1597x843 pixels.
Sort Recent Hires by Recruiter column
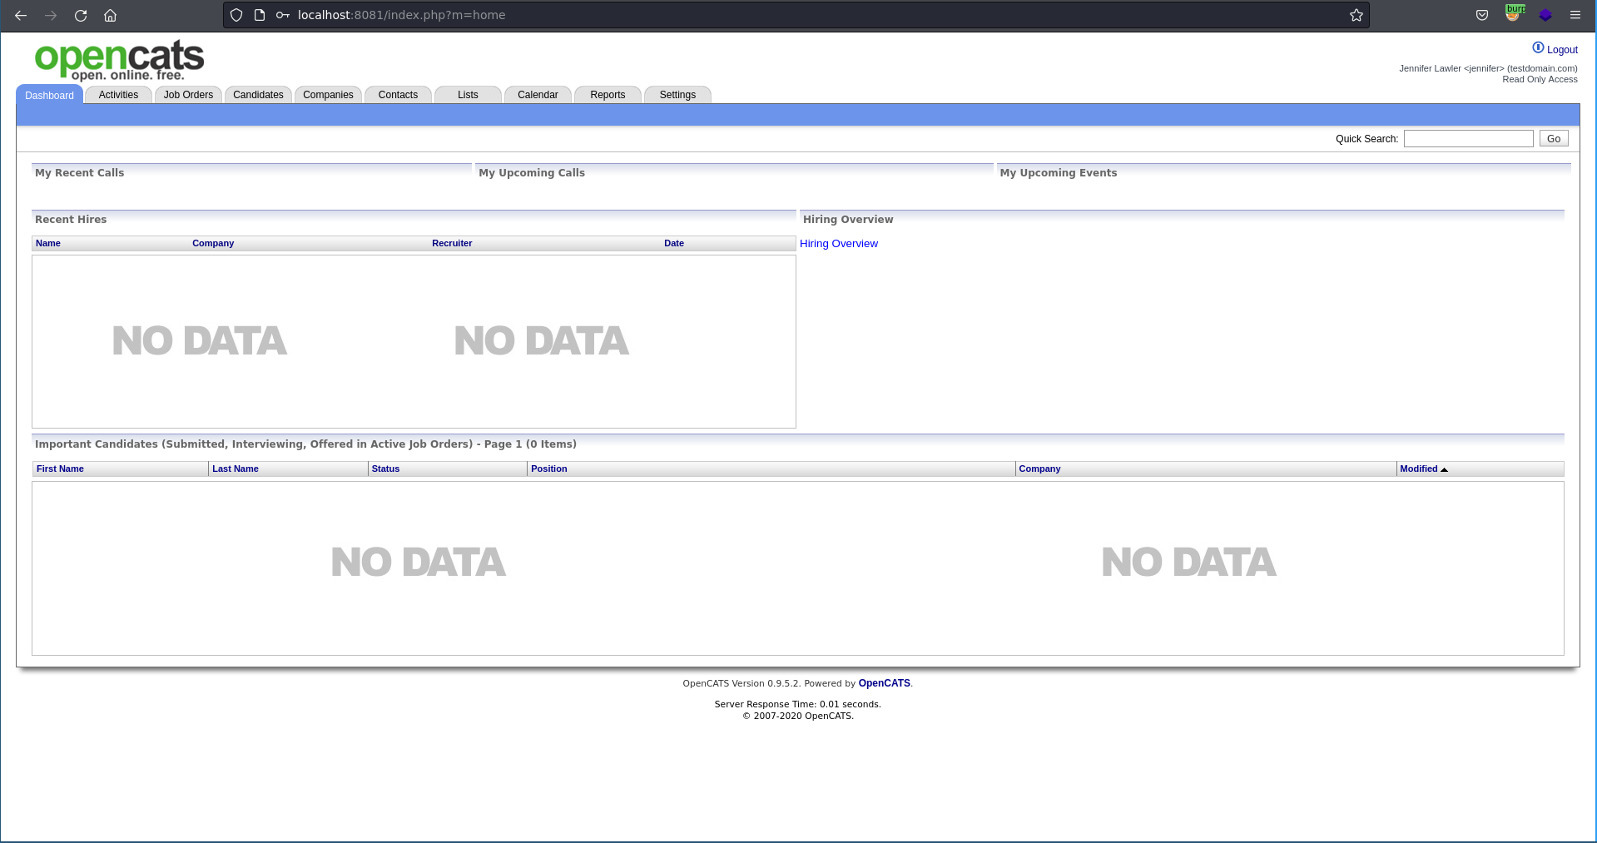click(x=452, y=244)
